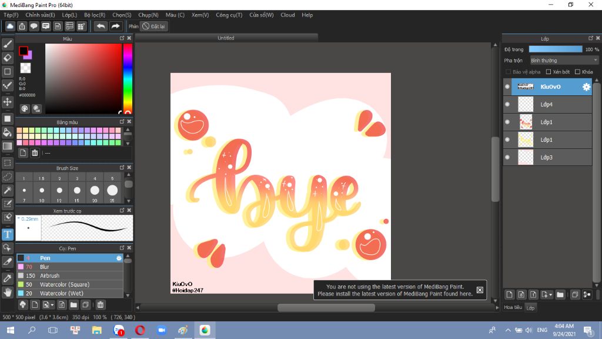Open Opera browser from taskbar
Image resolution: width=602 pixels, height=339 pixels.
pos(140,330)
